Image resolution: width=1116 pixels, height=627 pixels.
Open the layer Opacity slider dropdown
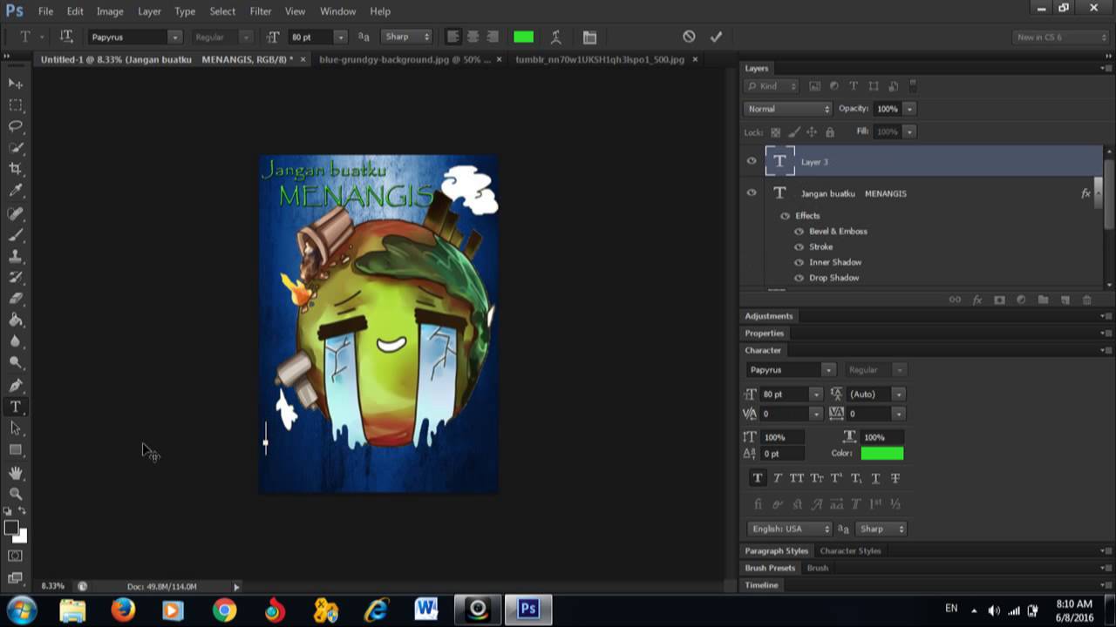909,109
